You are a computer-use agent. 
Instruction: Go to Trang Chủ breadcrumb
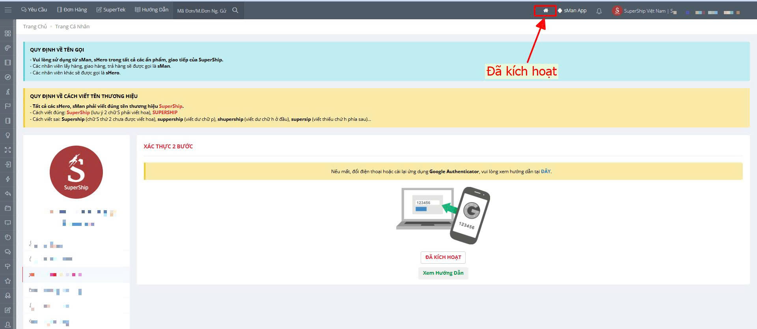pos(35,26)
